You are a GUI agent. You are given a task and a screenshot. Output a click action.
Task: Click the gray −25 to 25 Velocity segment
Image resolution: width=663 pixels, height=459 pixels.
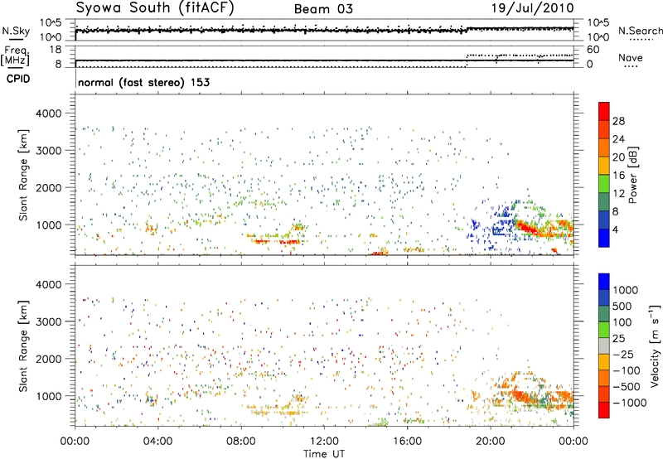(x=604, y=345)
